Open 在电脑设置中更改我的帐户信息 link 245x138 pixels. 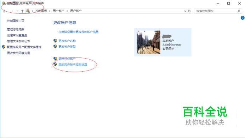pos(79,32)
